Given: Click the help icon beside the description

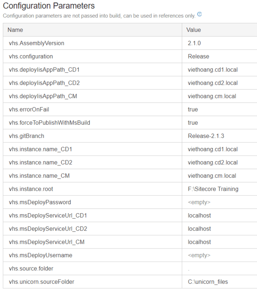Looking at the screenshot, I should (200, 14).
